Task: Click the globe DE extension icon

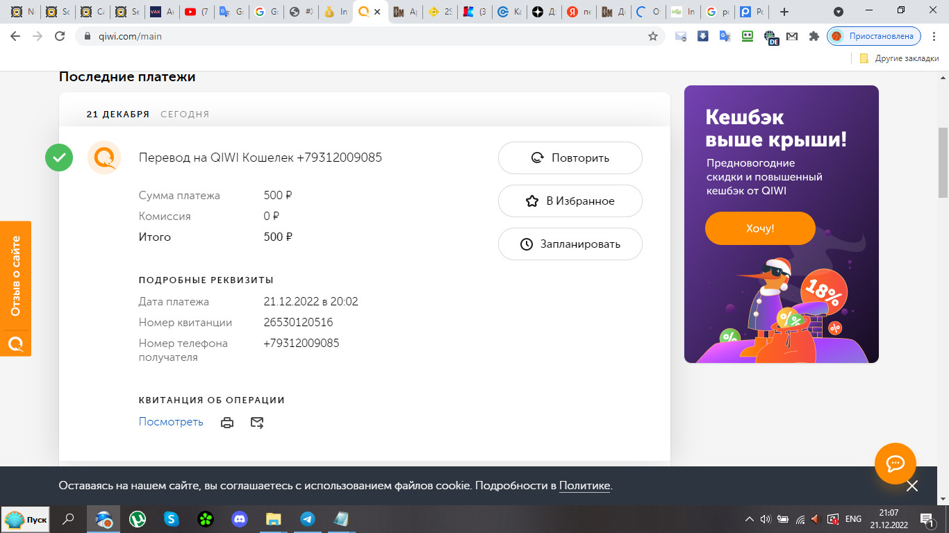Action: pyautogui.click(x=770, y=37)
